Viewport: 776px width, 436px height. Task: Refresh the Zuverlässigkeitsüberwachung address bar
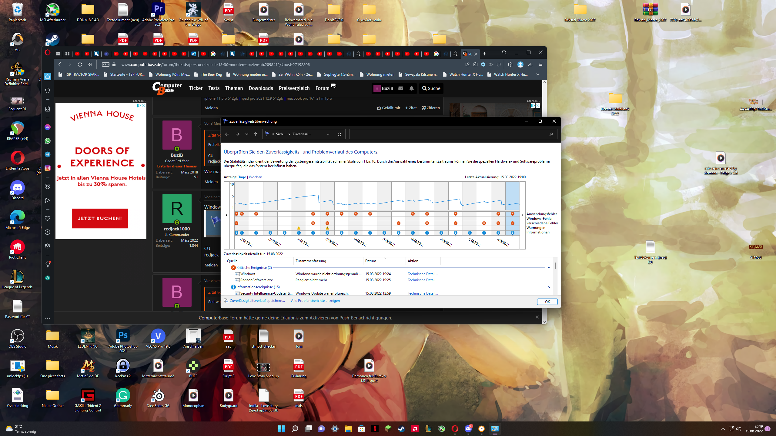pyautogui.click(x=339, y=134)
